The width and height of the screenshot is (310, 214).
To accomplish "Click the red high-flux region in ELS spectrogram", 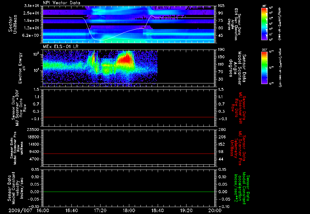I will (x=126, y=58).
